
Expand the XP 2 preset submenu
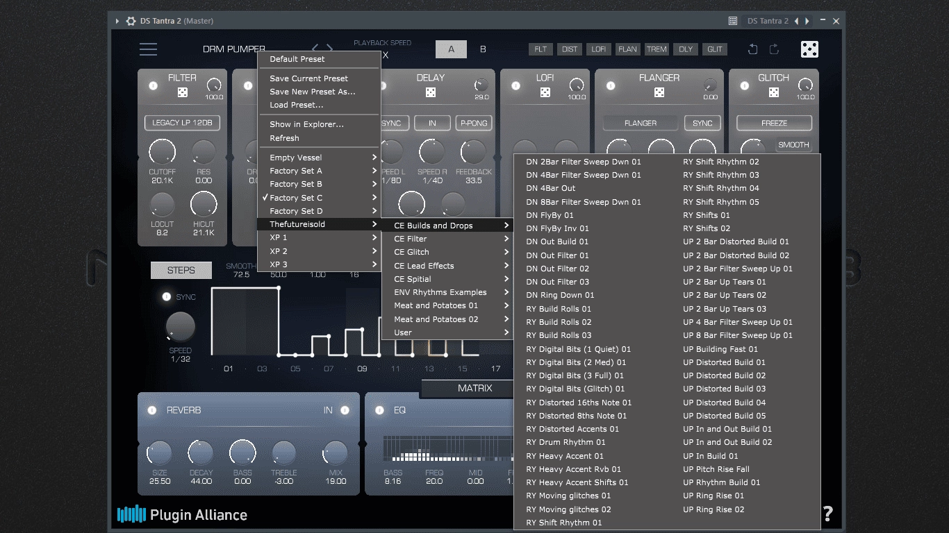pos(319,251)
